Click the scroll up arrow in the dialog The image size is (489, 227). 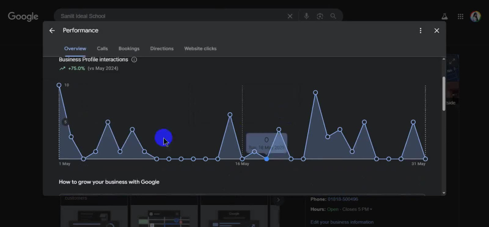pyautogui.click(x=444, y=59)
